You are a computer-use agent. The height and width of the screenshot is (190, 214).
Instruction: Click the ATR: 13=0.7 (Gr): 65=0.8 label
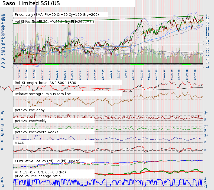coord(40,172)
